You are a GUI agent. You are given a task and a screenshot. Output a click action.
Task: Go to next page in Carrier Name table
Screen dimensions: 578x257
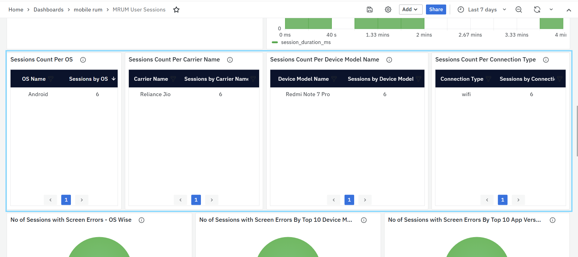[212, 200]
